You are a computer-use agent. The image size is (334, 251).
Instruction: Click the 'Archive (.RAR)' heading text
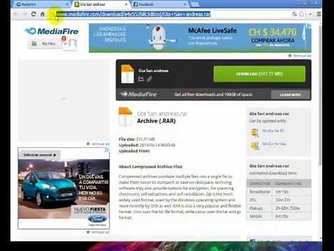pos(156,121)
